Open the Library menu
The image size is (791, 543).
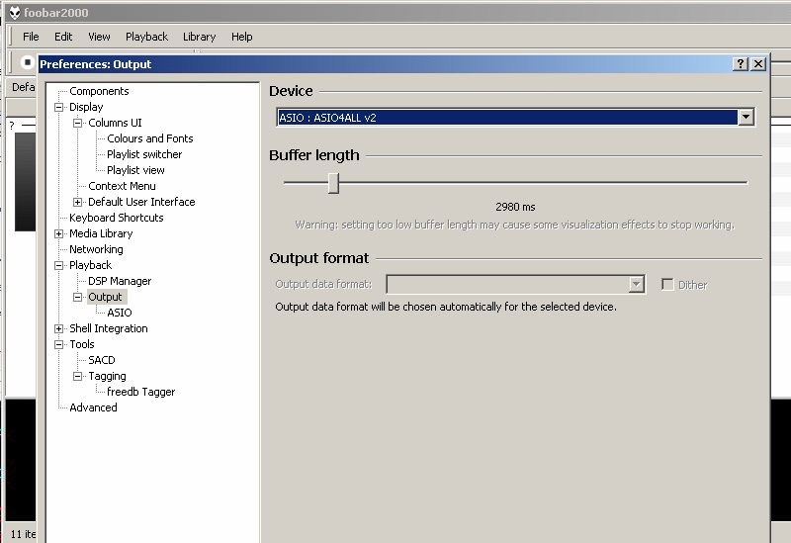pos(199,37)
